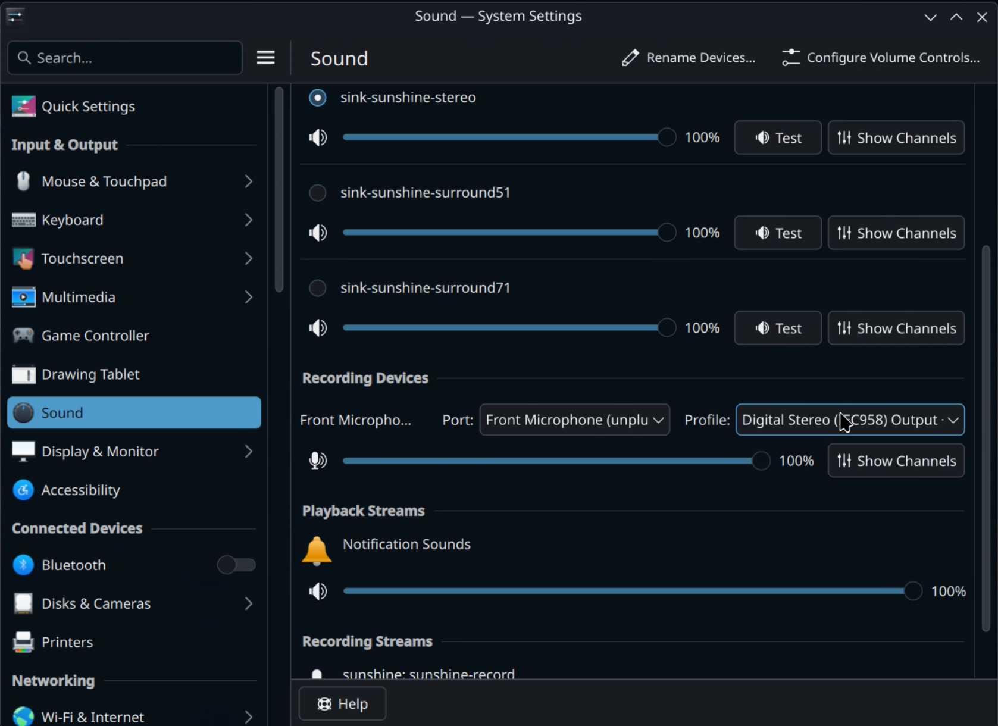Open the window menu icon in the title bar
Screen dimensions: 998x726
(15, 16)
